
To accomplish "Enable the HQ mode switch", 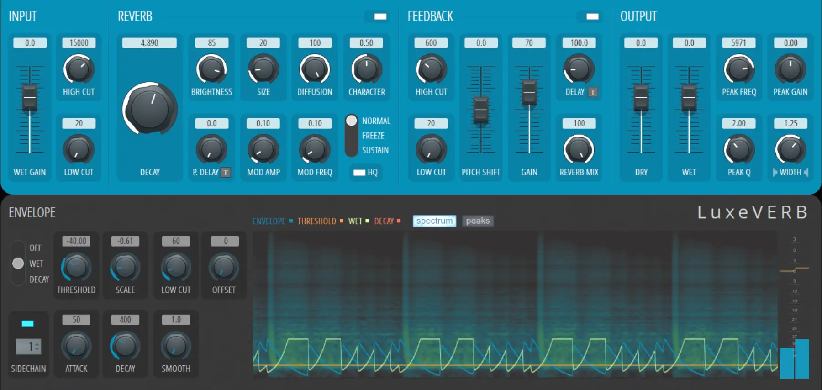I will click(x=359, y=173).
